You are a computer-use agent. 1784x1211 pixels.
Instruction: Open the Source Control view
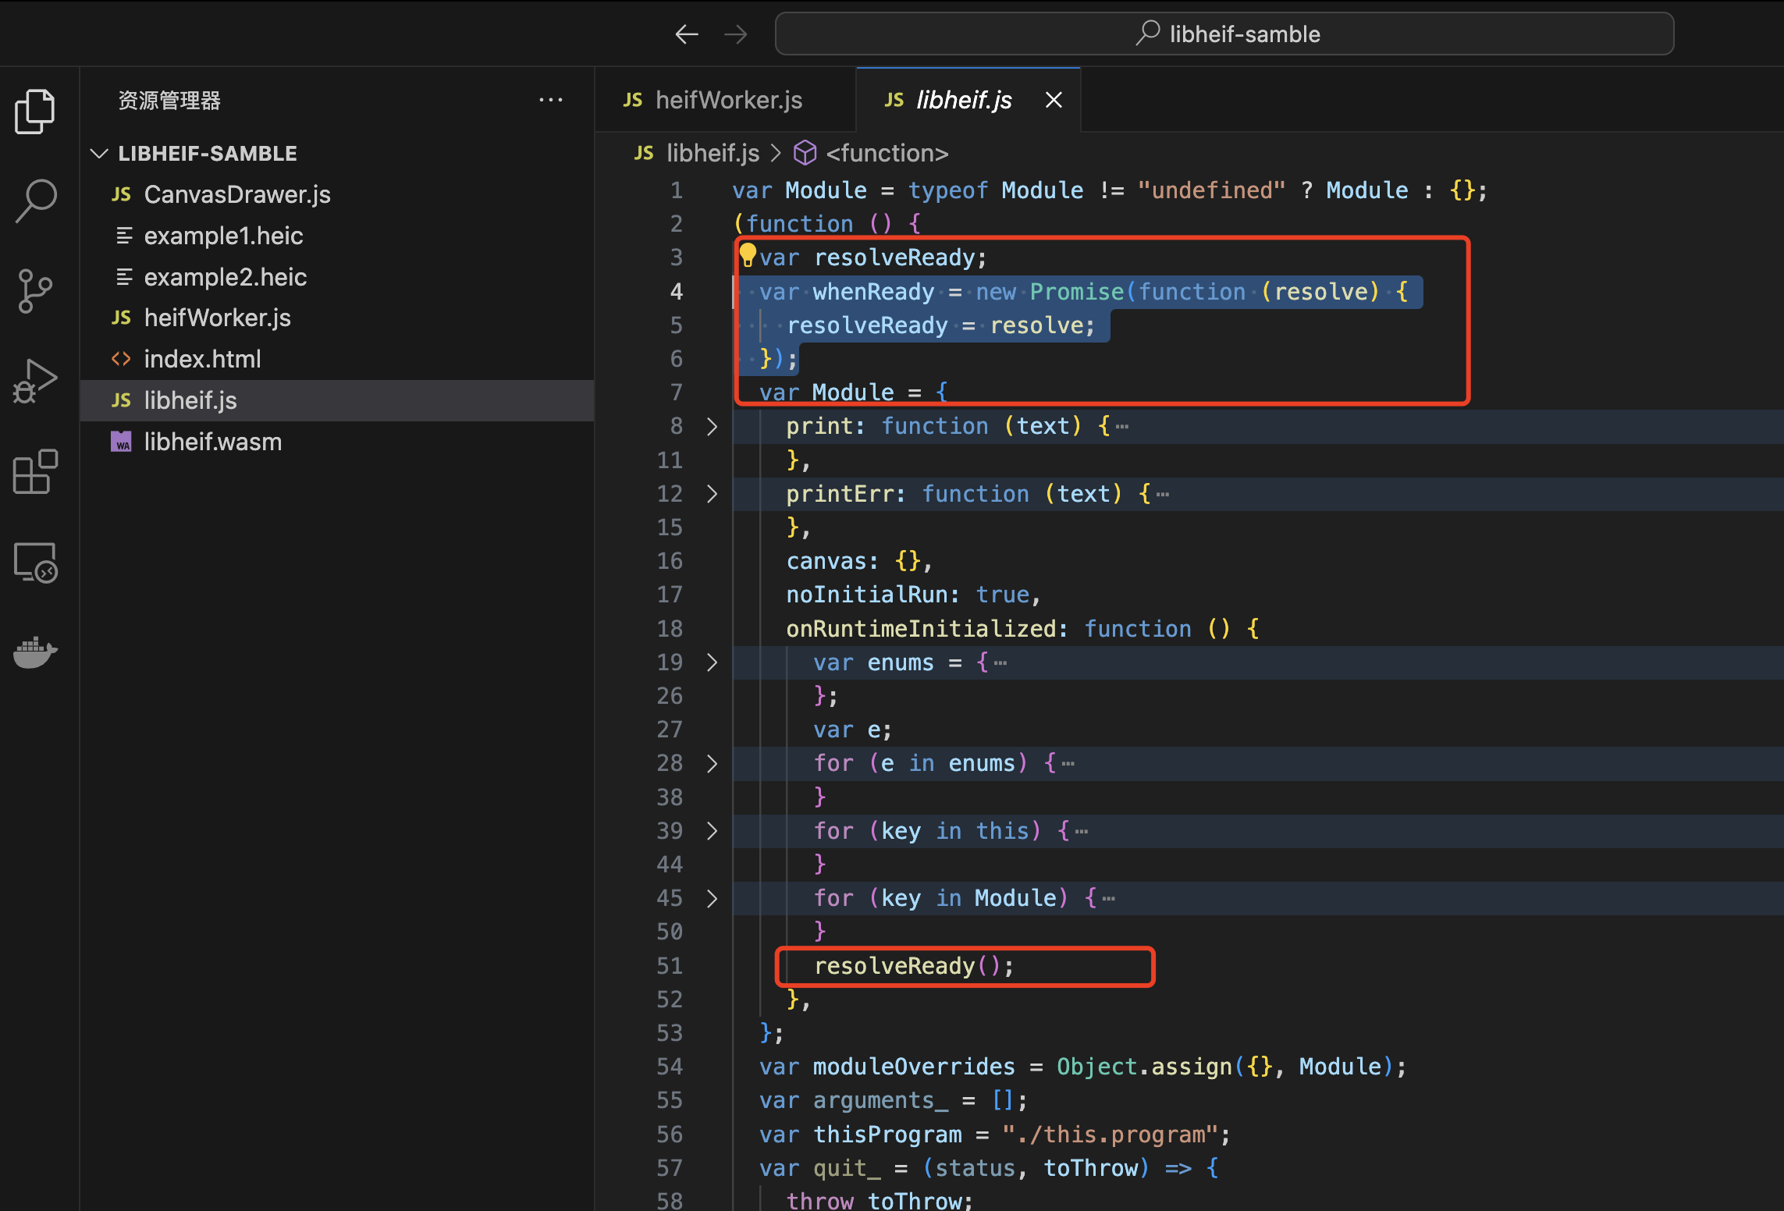click(35, 291)
